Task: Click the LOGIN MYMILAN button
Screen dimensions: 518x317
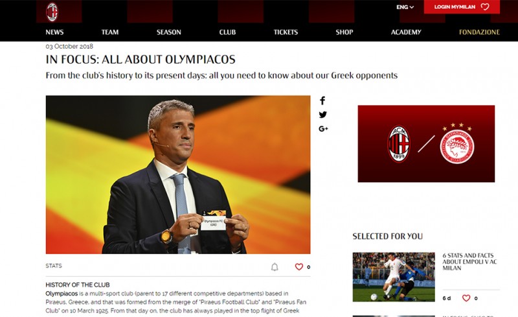Action: pos(462,6)
